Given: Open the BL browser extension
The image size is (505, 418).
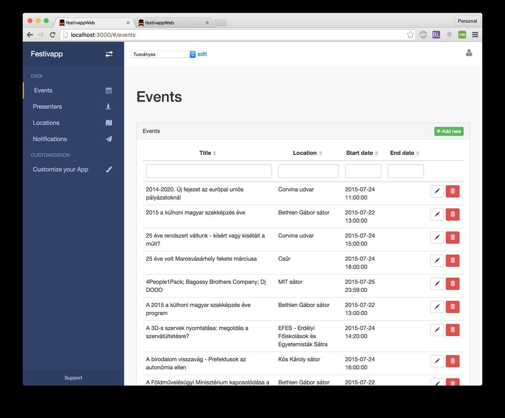Looking at the screenshot, I should [x=436, y=35].
